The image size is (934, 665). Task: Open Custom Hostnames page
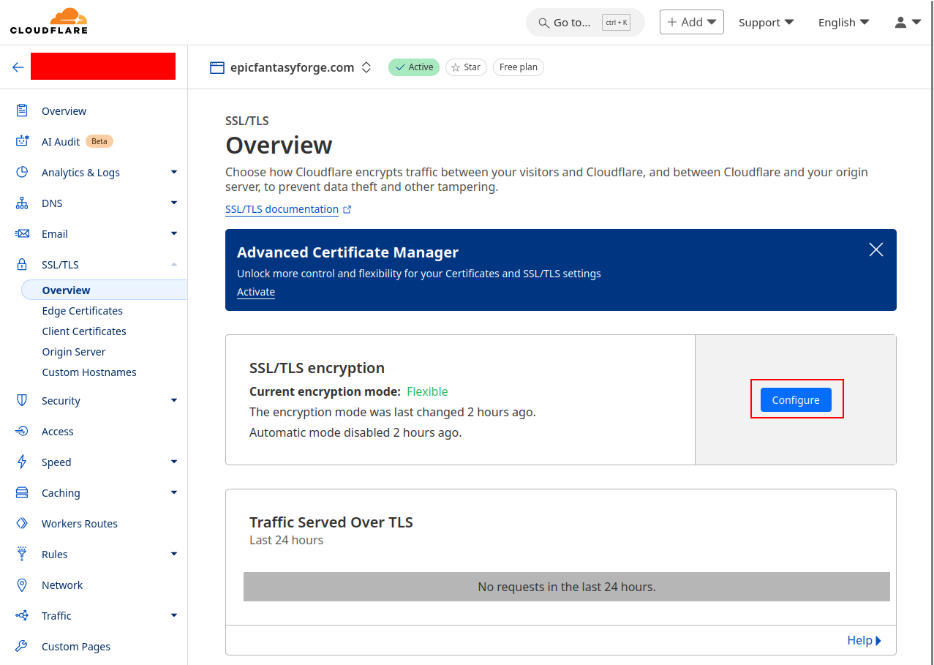[x=89, y=372]
